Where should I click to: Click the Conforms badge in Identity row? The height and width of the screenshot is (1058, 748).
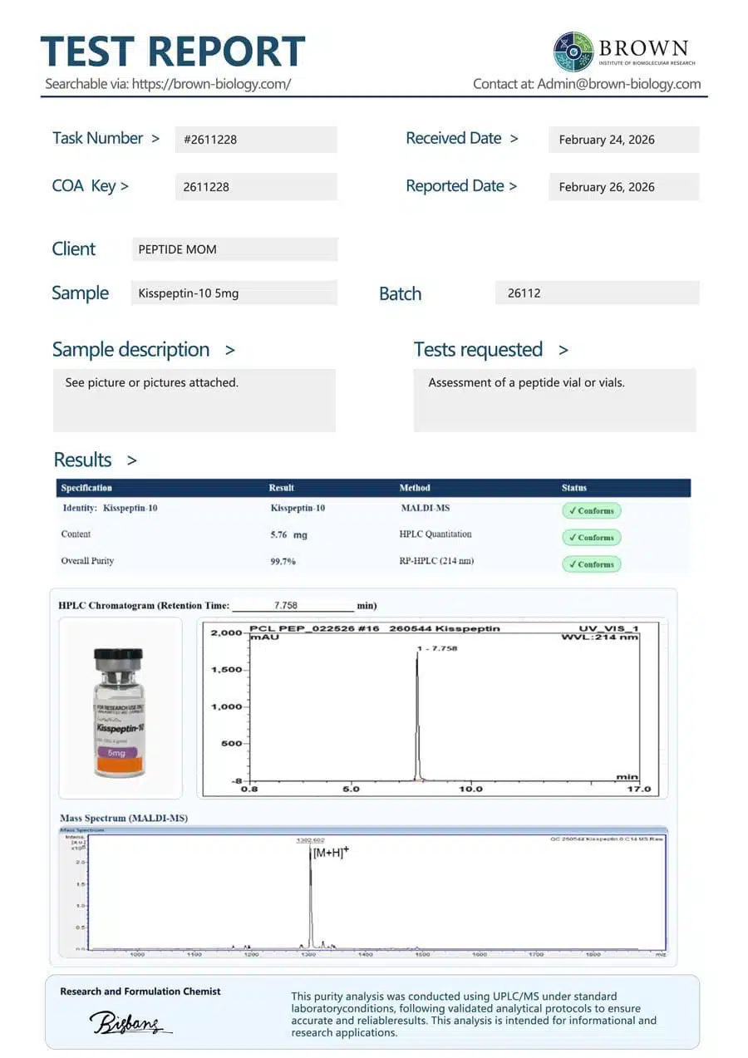tap(591, 511)
